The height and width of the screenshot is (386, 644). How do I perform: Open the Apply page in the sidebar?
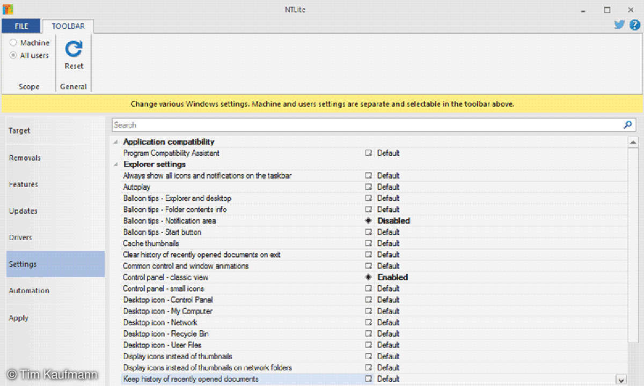(55, 318)
